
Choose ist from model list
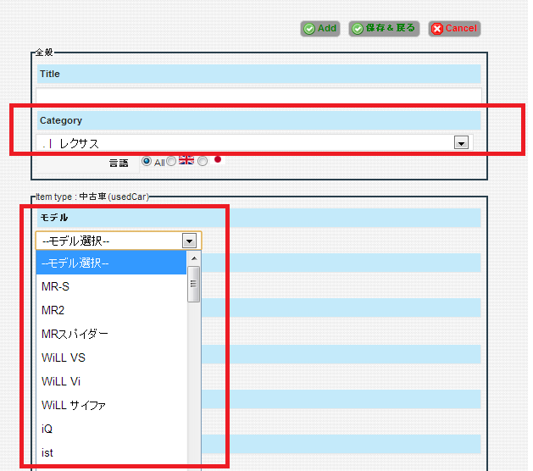(111, 452)
